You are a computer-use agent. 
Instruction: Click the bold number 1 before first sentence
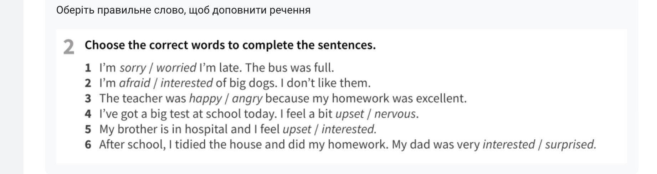[88, 68]
